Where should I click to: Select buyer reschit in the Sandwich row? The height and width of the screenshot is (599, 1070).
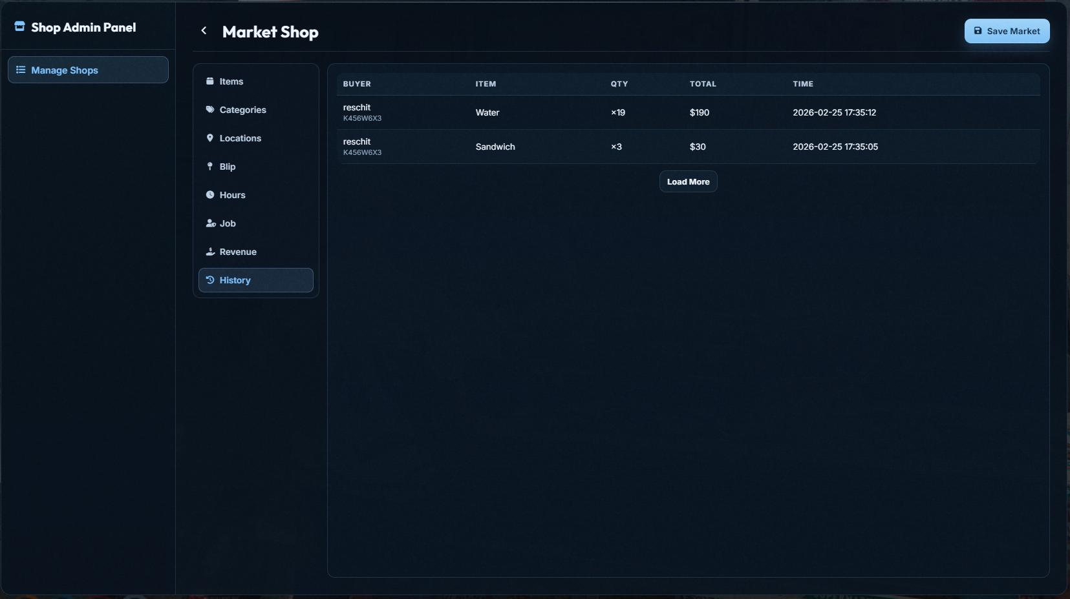click(x=357, y=141)
